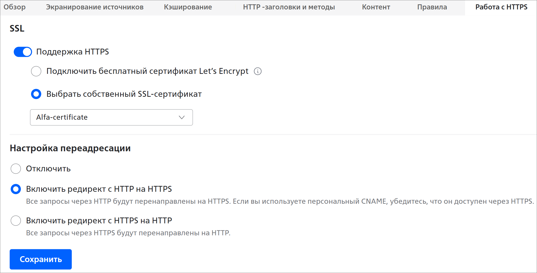537x273 pixels.
Task: Toggle the Поддержка HTTPS switch
Action: coord(23,52)
